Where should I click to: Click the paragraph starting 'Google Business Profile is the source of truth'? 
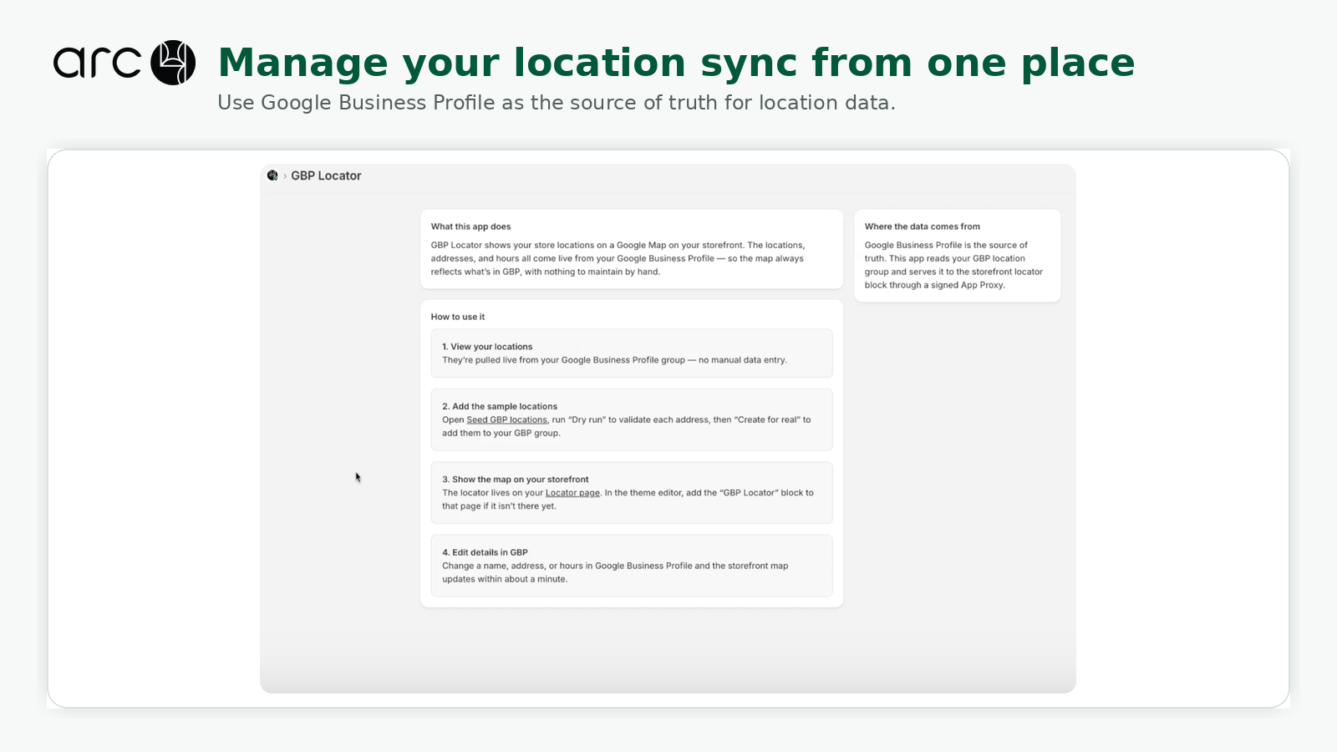[x=953, y=265]
